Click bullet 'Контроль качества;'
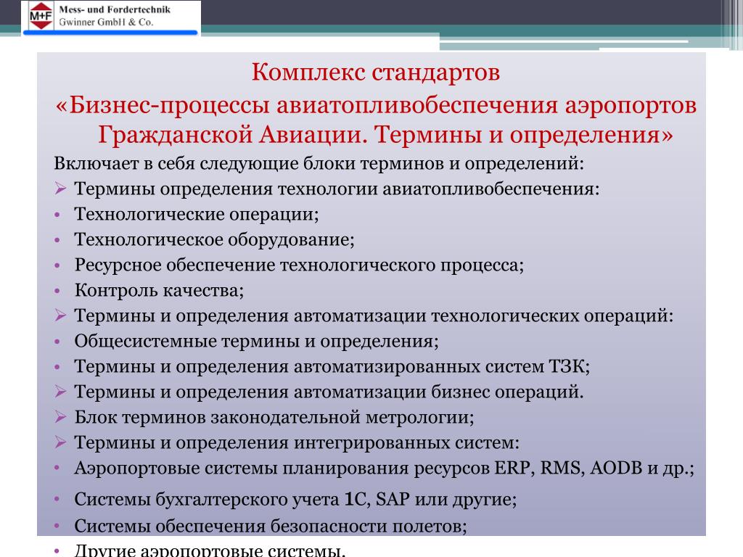The width and height of the screenshot is (743, 557). point(159,290)
